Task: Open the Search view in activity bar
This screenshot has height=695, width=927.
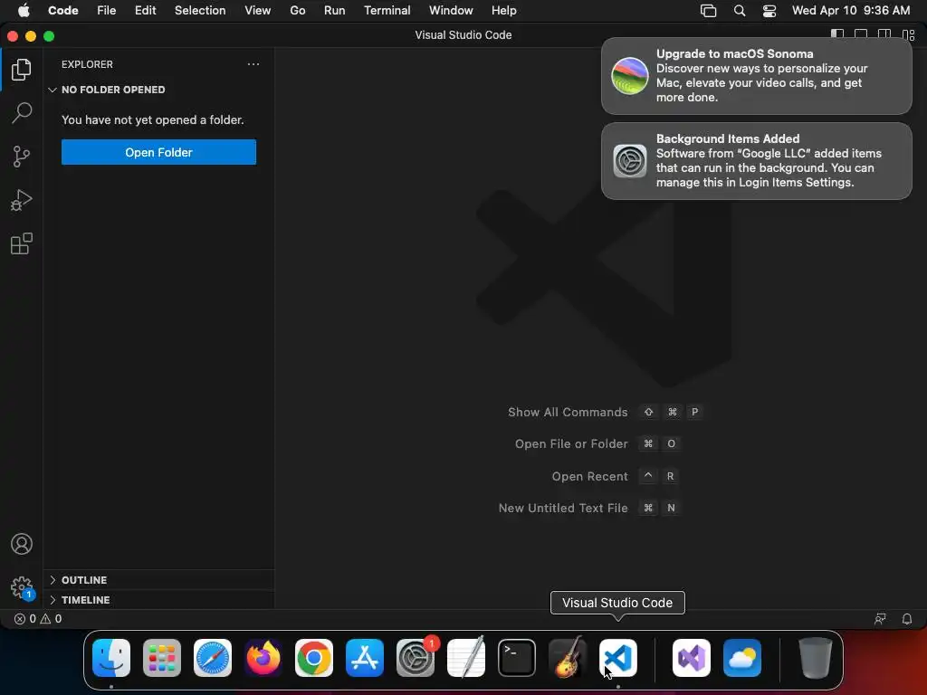Action: pyautogui.click(x=22, y=113)
